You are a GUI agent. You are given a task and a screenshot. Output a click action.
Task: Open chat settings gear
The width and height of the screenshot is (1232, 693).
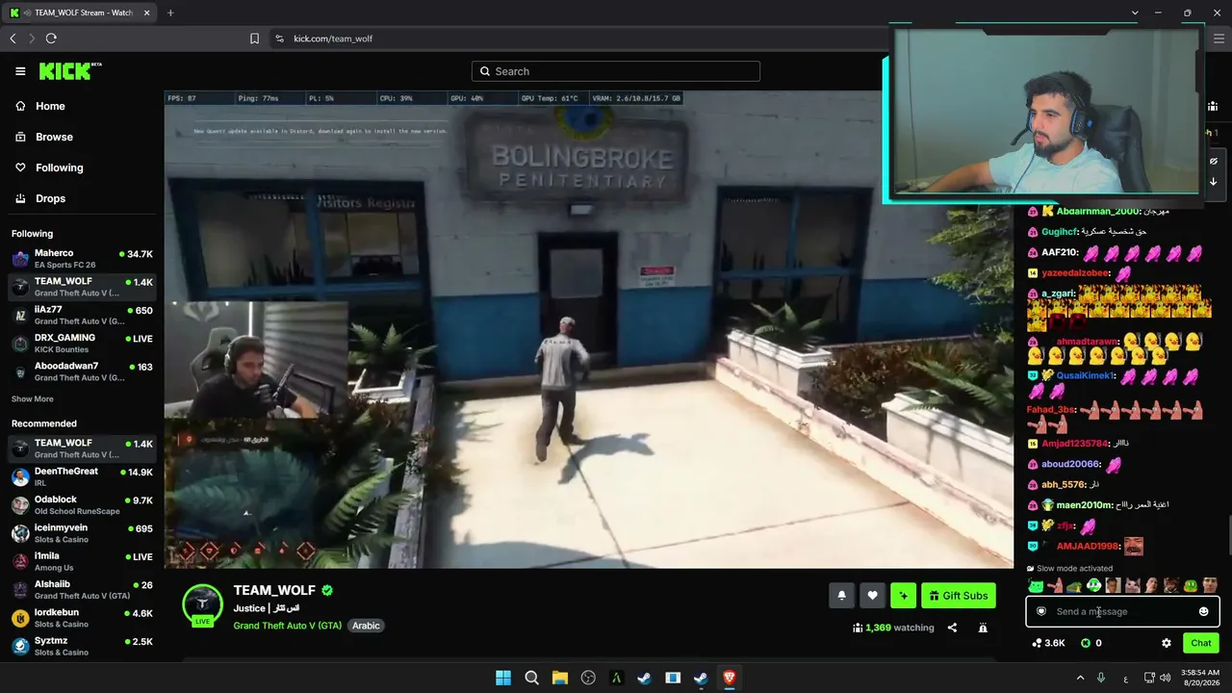pyautogui.click(x=1167, y=643)
